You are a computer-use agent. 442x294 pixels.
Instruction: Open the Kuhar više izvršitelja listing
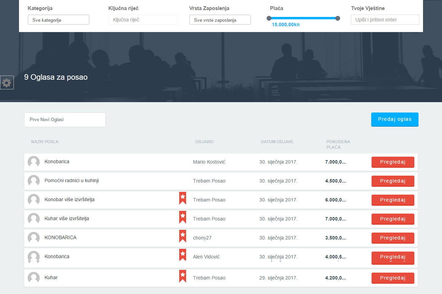(x=67, y=218)
